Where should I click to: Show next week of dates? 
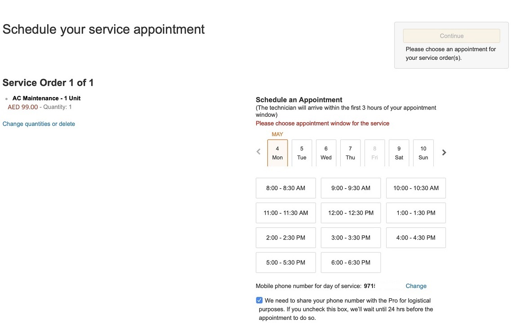coord(444,152)
